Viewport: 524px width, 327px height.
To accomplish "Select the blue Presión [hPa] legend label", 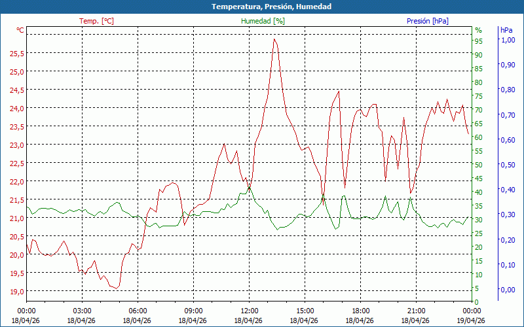I will click(427, 21).
